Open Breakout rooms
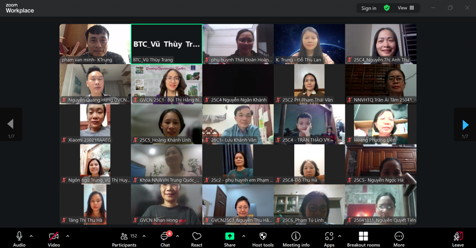Screen dimensions: 476x248 [x=363, y=238]
